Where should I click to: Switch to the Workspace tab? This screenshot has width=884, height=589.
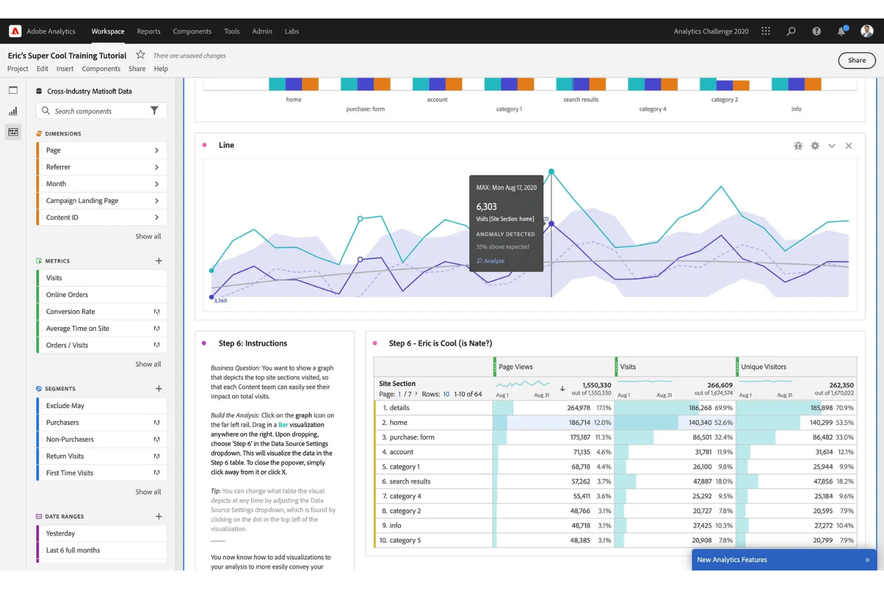tap(108, 31)
